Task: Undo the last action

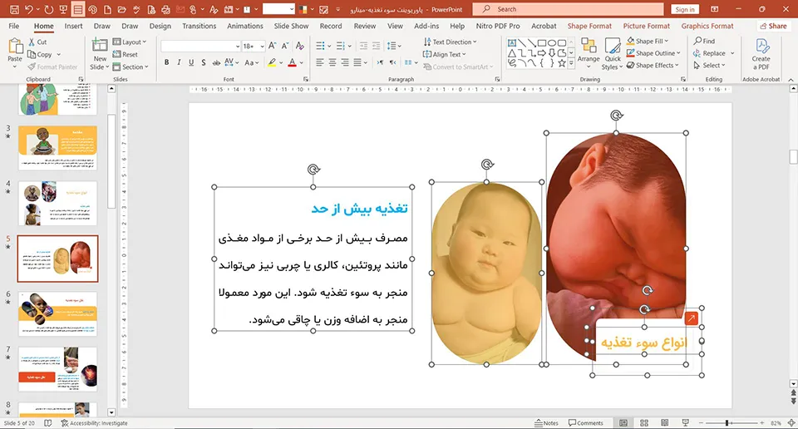Action: (29, 9)
